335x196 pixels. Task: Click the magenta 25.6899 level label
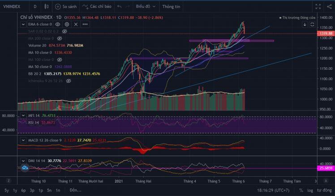coord(326,168)
